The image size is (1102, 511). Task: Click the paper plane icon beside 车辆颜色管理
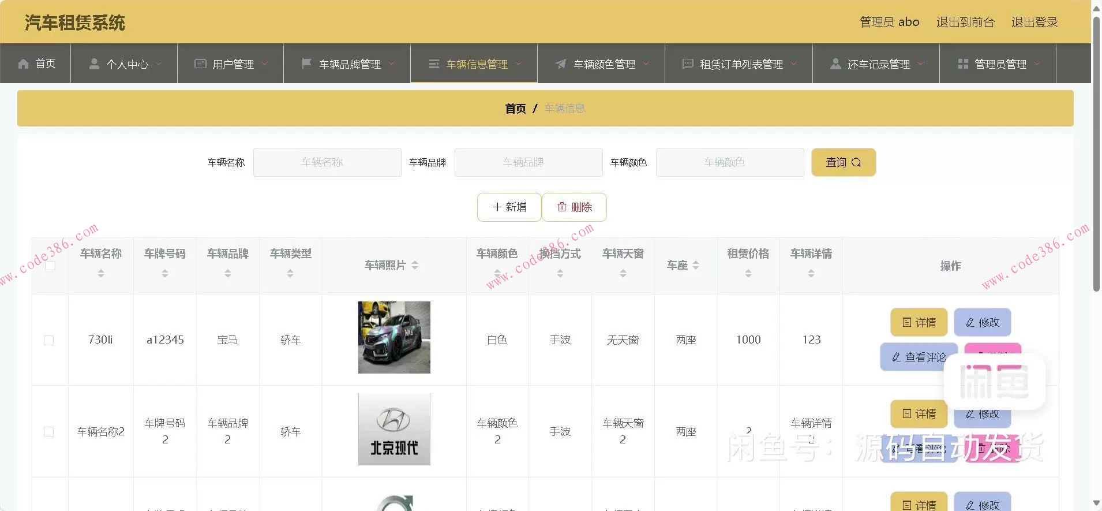(561, 64)
